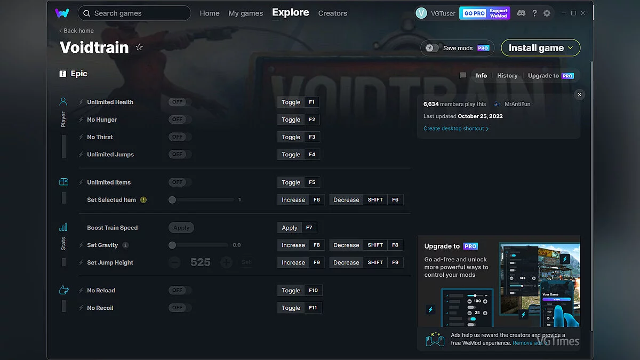Click the info icon beside Set Gravity
Viewport: 640px width, 360px height.
125,245
